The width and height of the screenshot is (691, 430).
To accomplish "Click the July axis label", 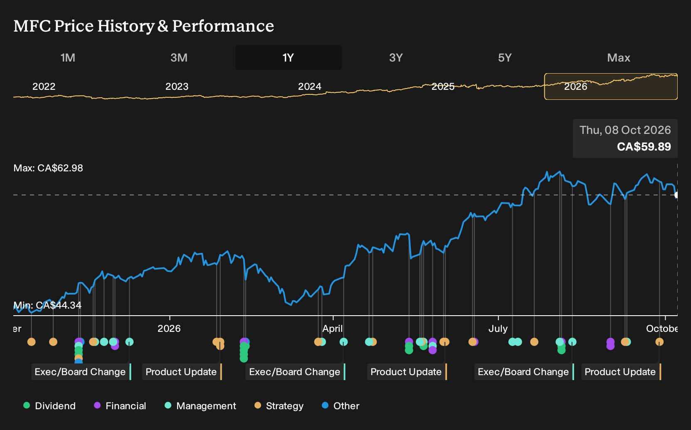I will [x=498, y=329].
